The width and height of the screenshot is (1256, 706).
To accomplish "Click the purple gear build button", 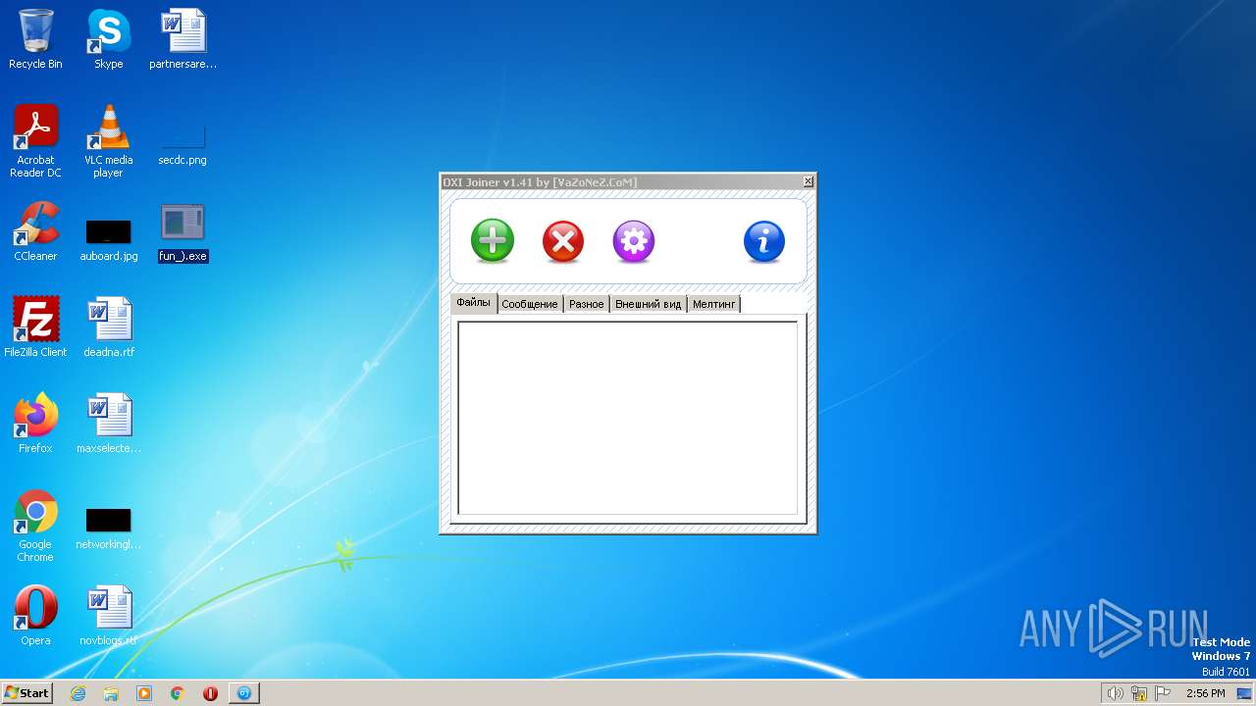I will tap(634, 241).
